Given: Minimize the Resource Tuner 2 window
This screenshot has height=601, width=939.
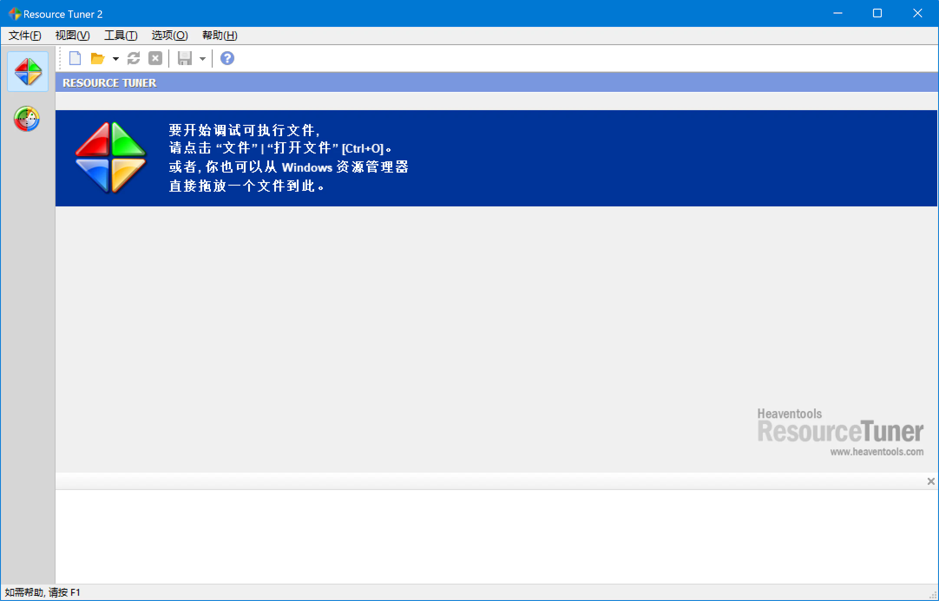Looking at the screenshot, I should 838,13.
